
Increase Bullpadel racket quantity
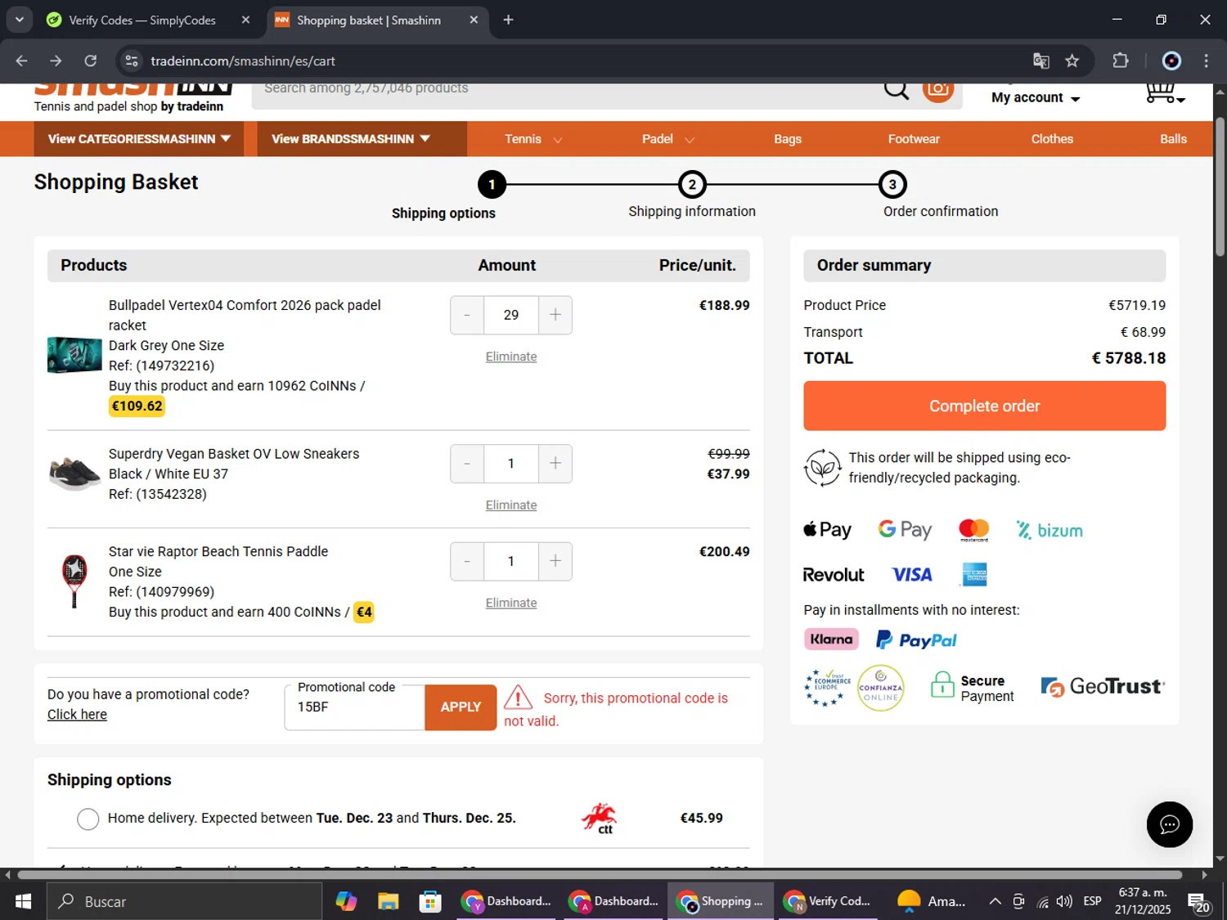click(x=555, y=315)
